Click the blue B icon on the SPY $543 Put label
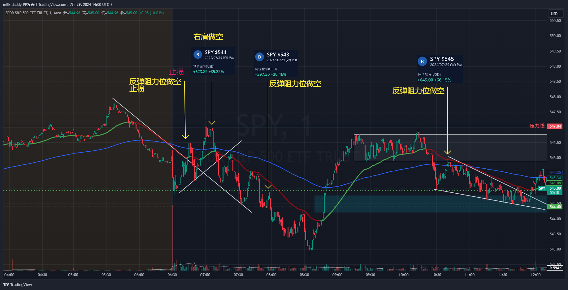 click(259, 57)
